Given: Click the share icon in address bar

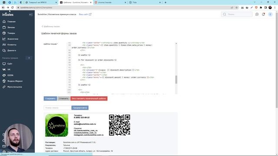Looking at the screenshot, I should point(232,8).
